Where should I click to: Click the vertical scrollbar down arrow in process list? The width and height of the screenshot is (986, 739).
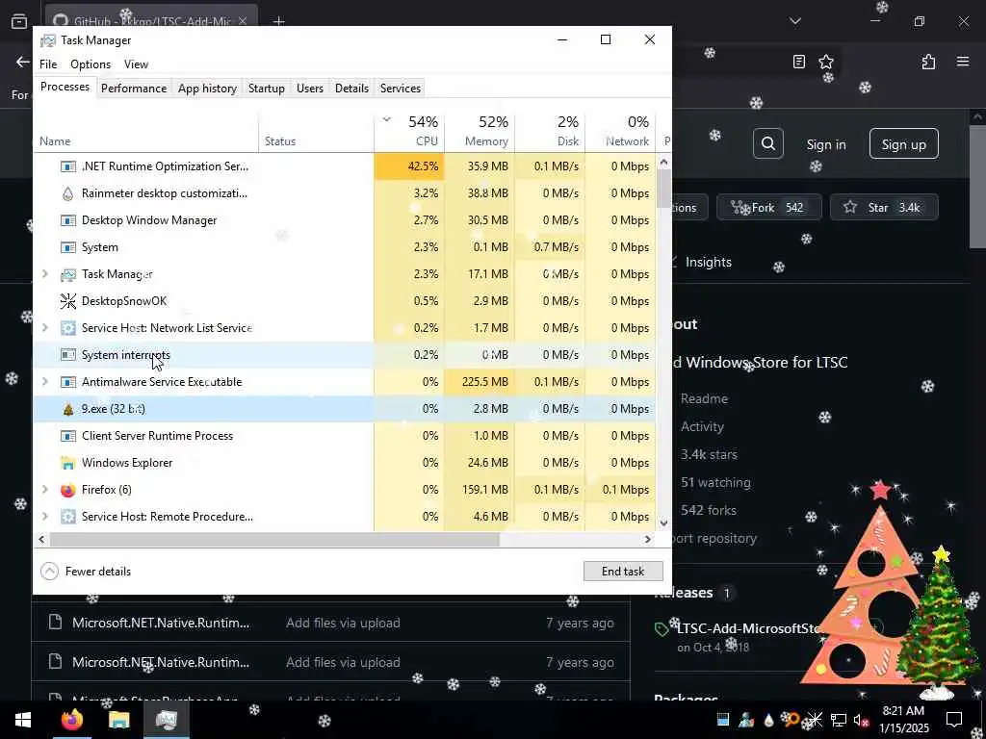663,523
